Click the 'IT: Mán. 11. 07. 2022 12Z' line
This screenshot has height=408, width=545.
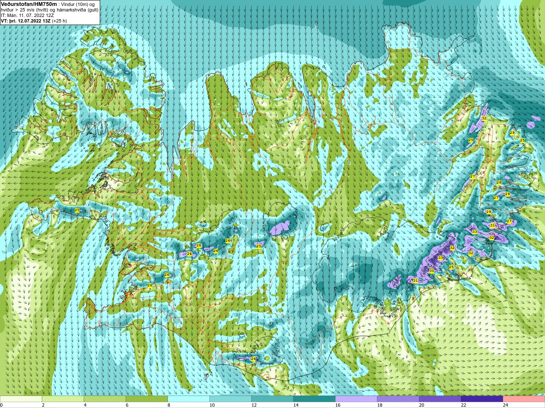point(27,15)
